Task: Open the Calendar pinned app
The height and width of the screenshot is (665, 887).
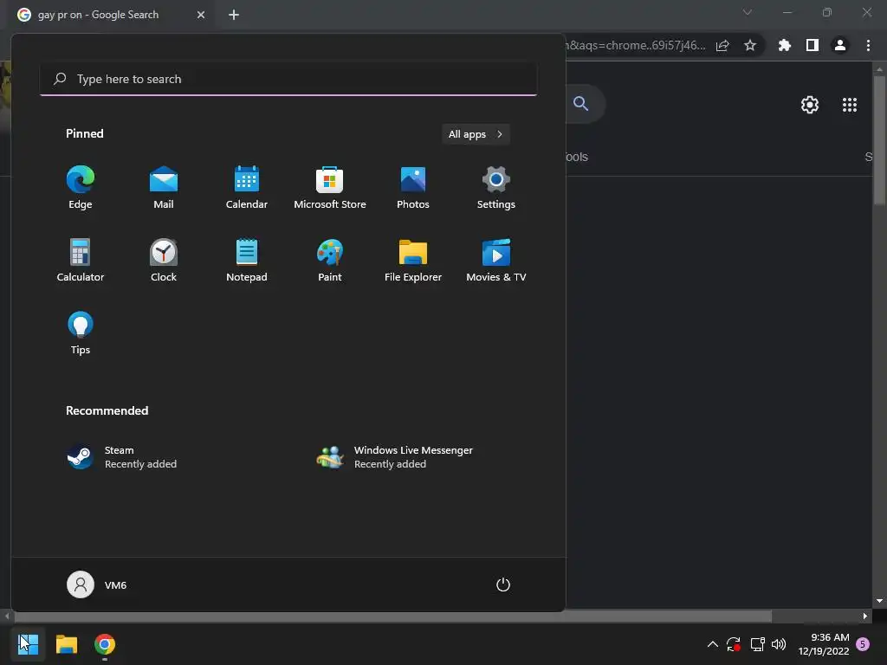Action: tap(247, 188)
